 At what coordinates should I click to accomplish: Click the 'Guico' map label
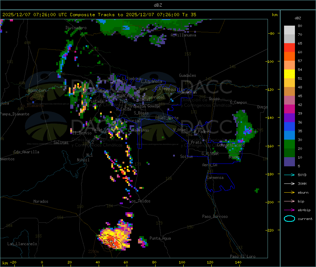[x=214, y=99]
